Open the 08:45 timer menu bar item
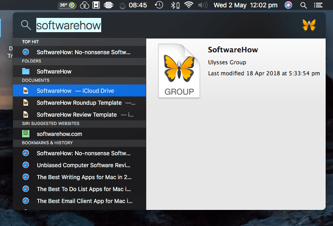Screen dimensions: 333x226 (133, 5)
